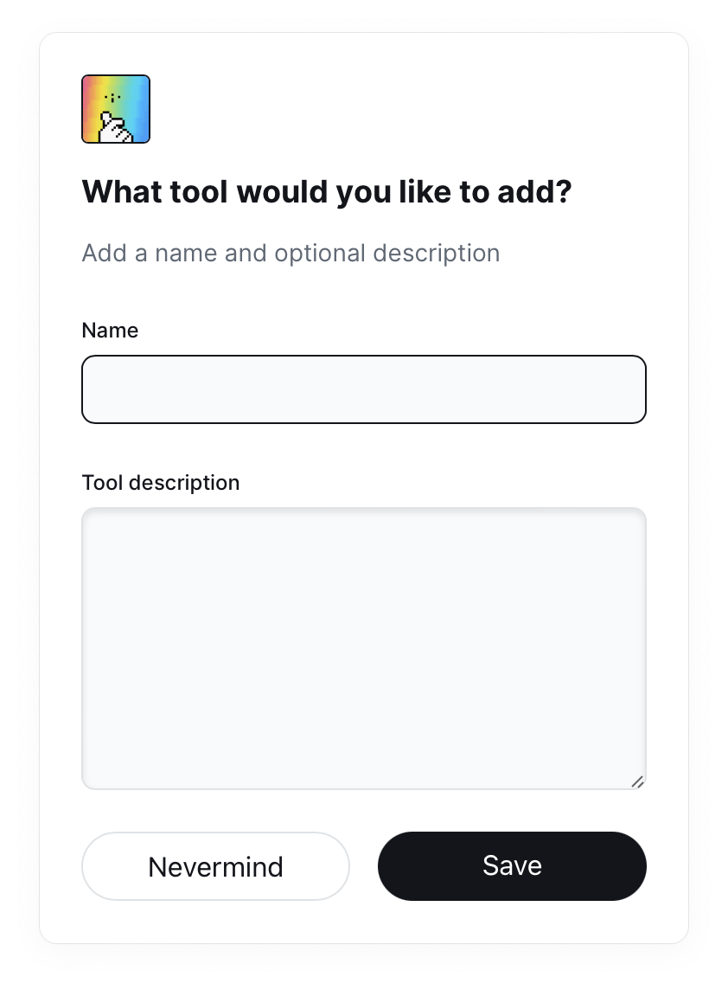Screen dimensions: 728x990
Task: Click the "Name" field label
Action: (110, 331)
